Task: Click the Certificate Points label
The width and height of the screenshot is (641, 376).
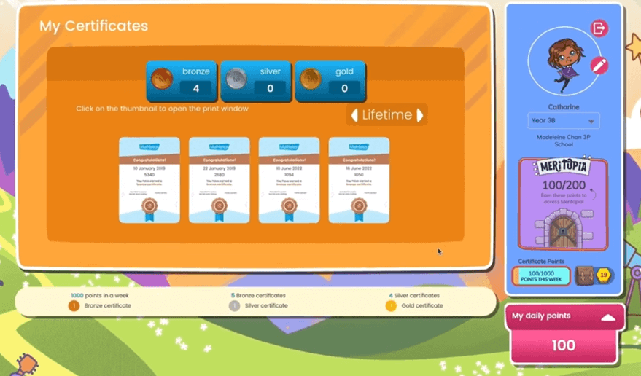Action: point(541,261)
